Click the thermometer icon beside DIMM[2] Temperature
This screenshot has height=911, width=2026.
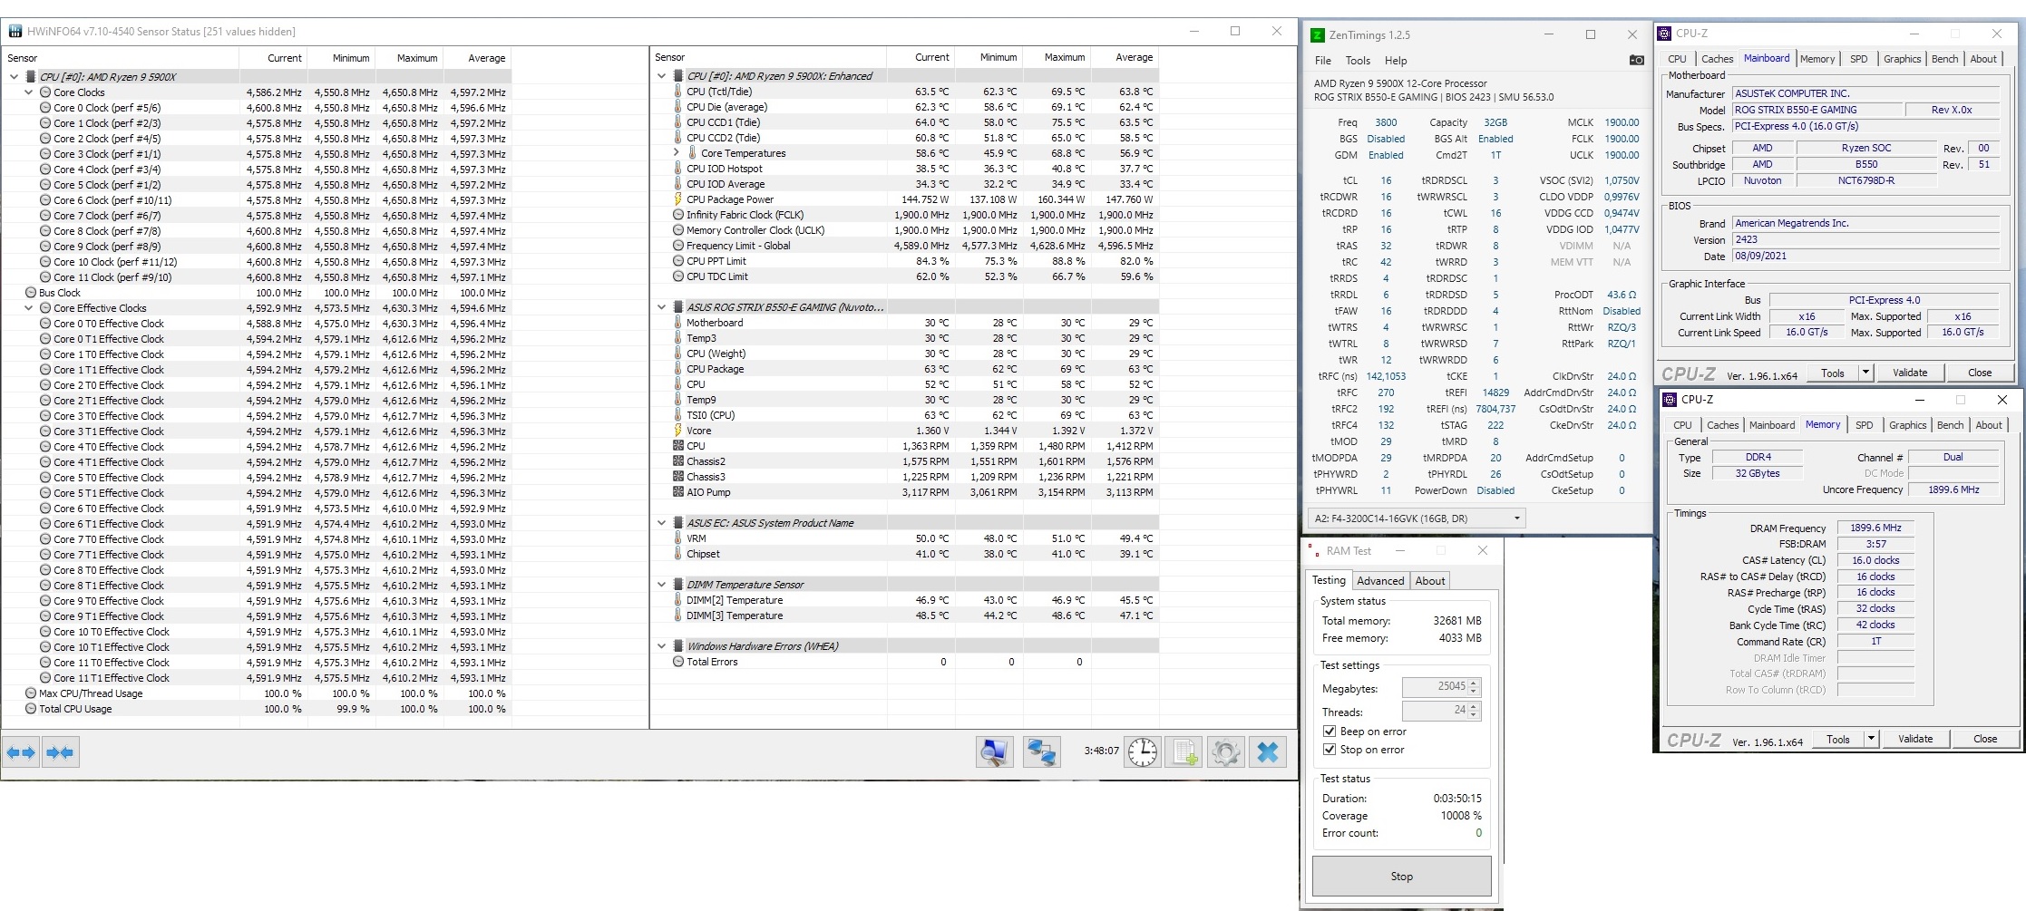[x=677, y=600]
